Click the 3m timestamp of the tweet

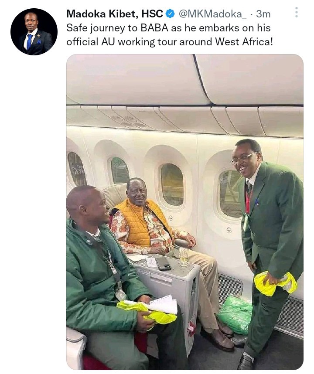coord(263,14)
